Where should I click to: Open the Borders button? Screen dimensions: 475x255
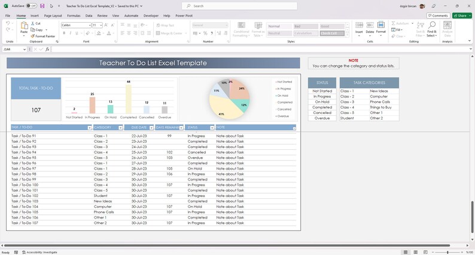88,33
